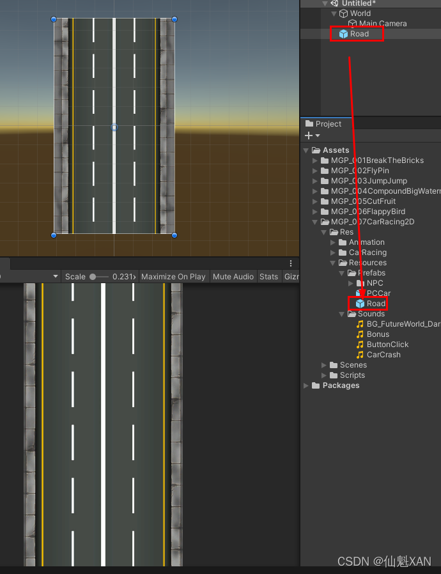441x574 pixels.
Task: Collapse the Prefabs folder arrow
Action: pyautogui.click(x=341, y=274)
